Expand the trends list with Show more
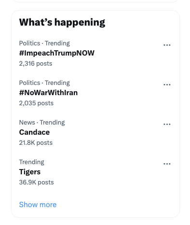The width and height of the screenshot is (190, 225). tap(38, 205)
